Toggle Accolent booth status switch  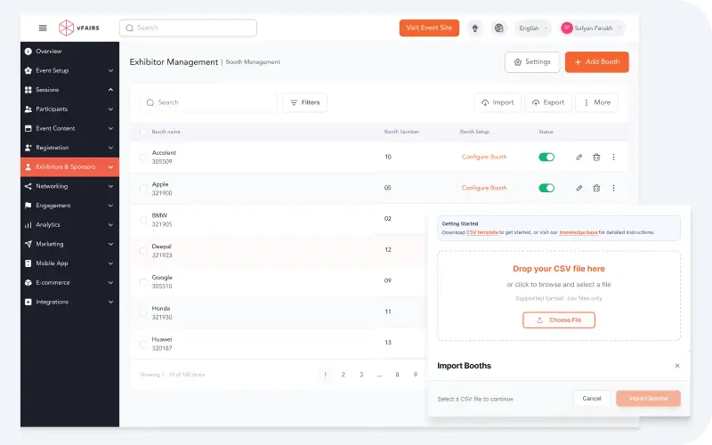tap(546, 158)
